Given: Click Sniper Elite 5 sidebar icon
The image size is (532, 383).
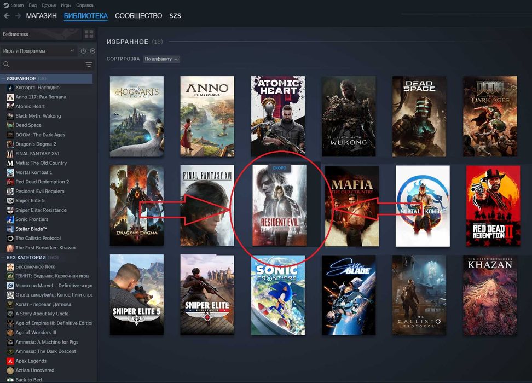Looking at the screenshot, I should click(x=10, y=200).
